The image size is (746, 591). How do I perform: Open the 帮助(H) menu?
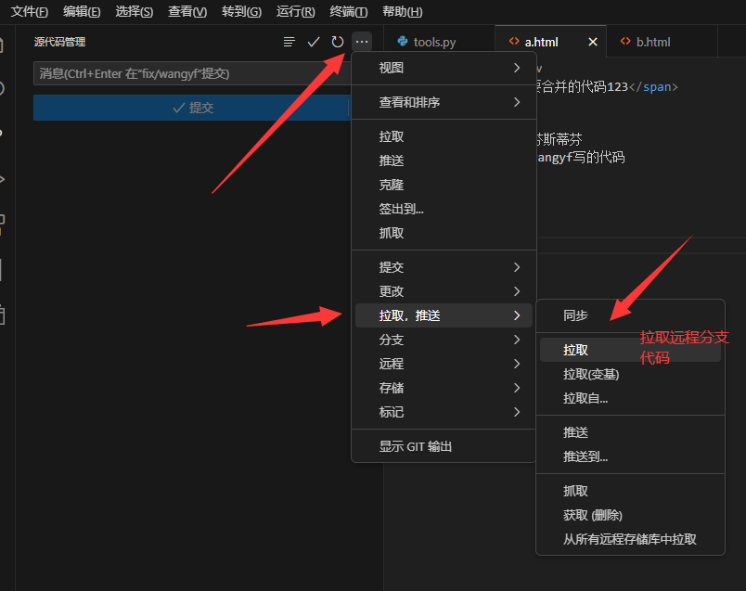401,12
